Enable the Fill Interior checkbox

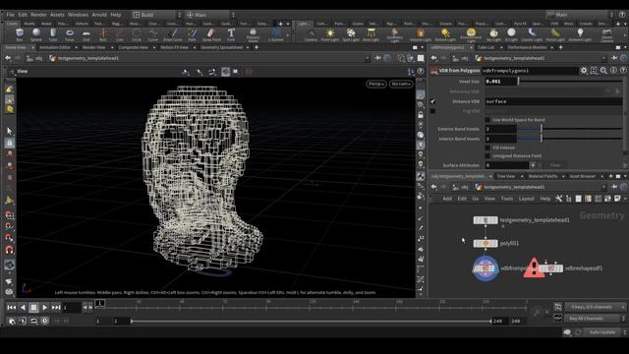(x=487, y=147)
